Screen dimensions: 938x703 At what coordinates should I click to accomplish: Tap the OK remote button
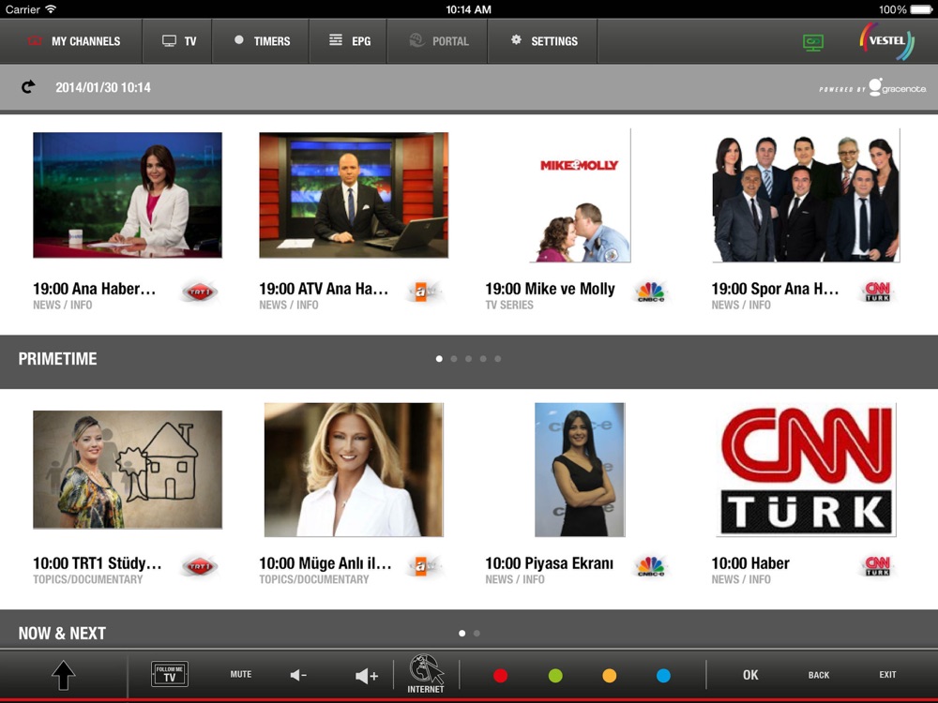(750, 675)
